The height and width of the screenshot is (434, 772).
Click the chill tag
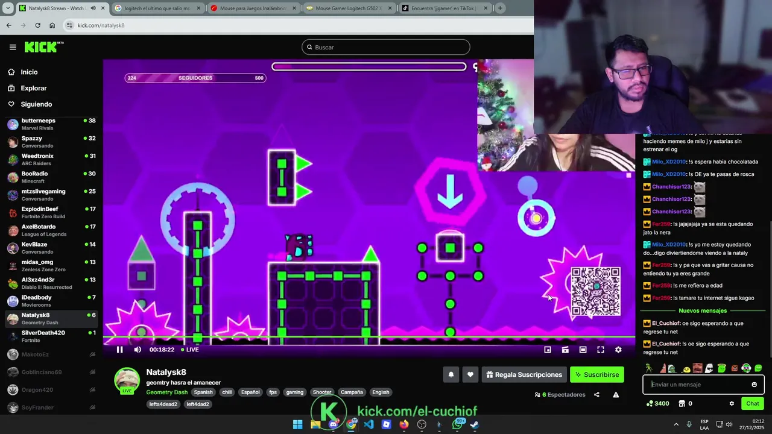point(227,392)
